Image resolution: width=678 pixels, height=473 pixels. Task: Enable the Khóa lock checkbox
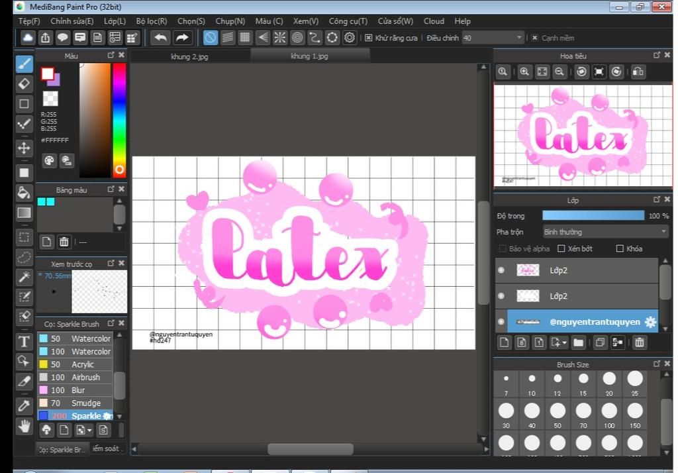tap(620, 248)
